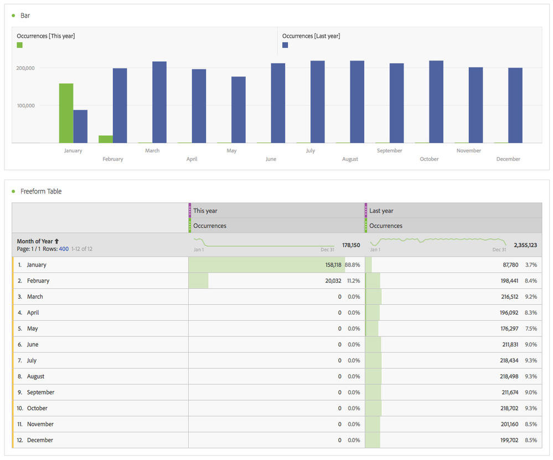Select the December row in the table
The image size is (553, 460).
[40, 440]
